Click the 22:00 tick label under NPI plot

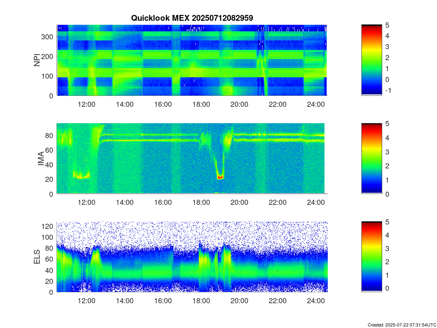tap(277, 104)
